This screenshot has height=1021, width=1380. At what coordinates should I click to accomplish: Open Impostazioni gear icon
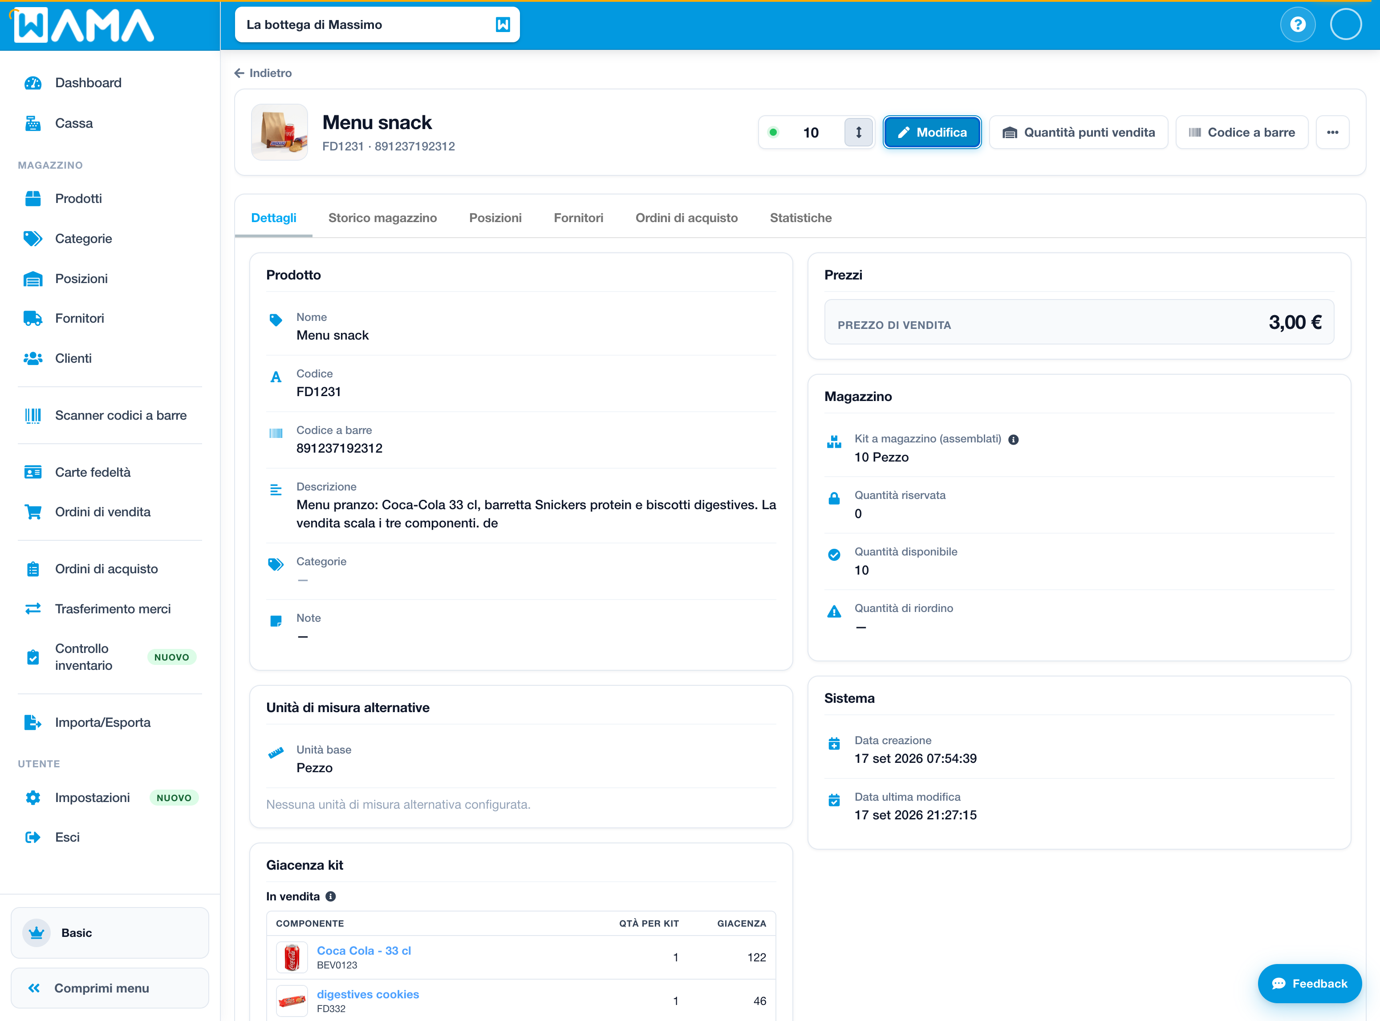(x=33, y=798)
